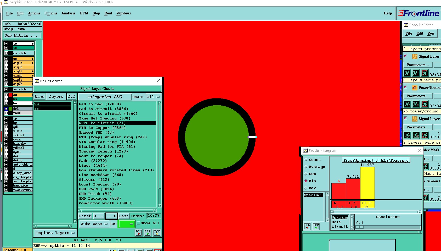
Task: Click the None layers button
Action: pos(39,96)
